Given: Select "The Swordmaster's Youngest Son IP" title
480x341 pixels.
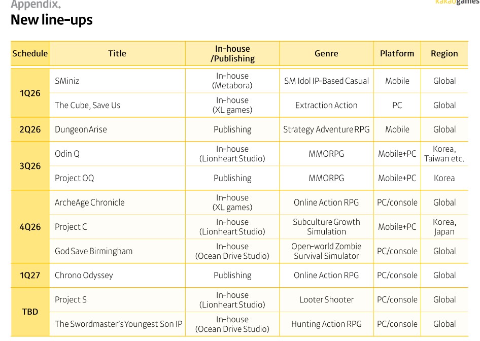Looking at the screenshot, I should point(118,324).
